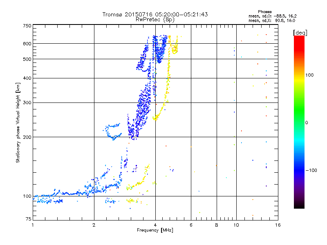Click the colorbar tick label "0"

point(307,122)
